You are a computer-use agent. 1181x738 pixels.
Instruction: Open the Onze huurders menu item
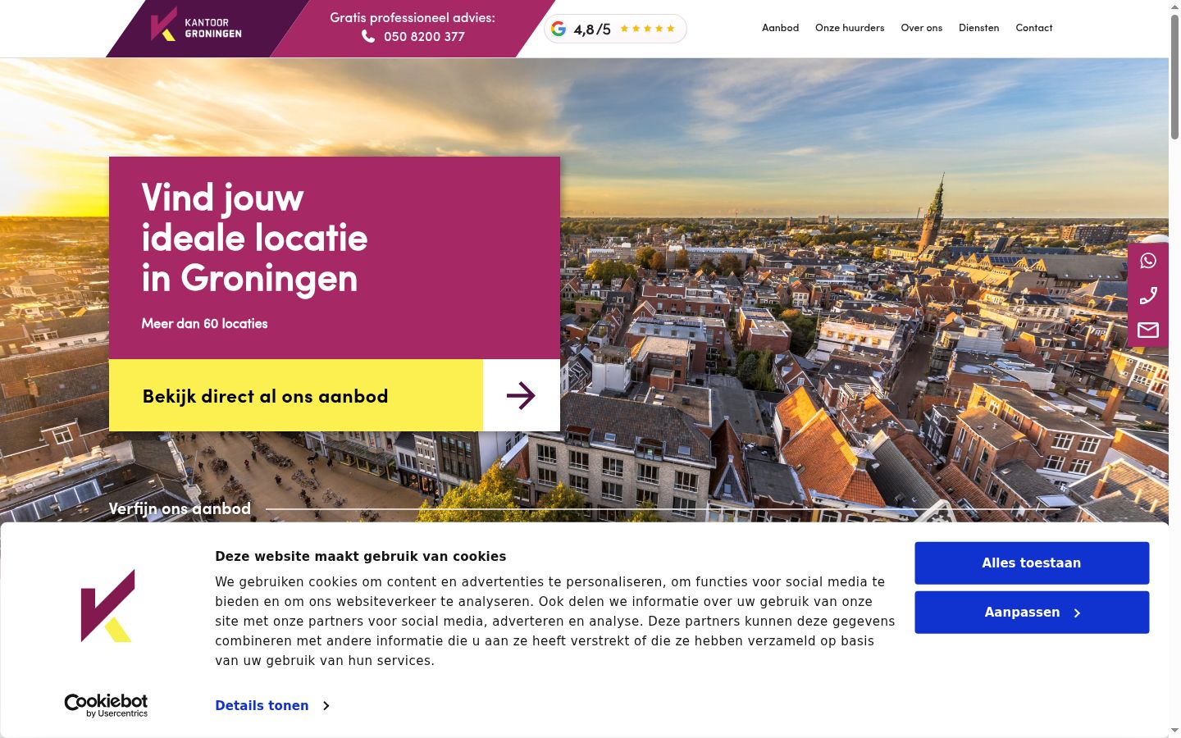[850, 28]
